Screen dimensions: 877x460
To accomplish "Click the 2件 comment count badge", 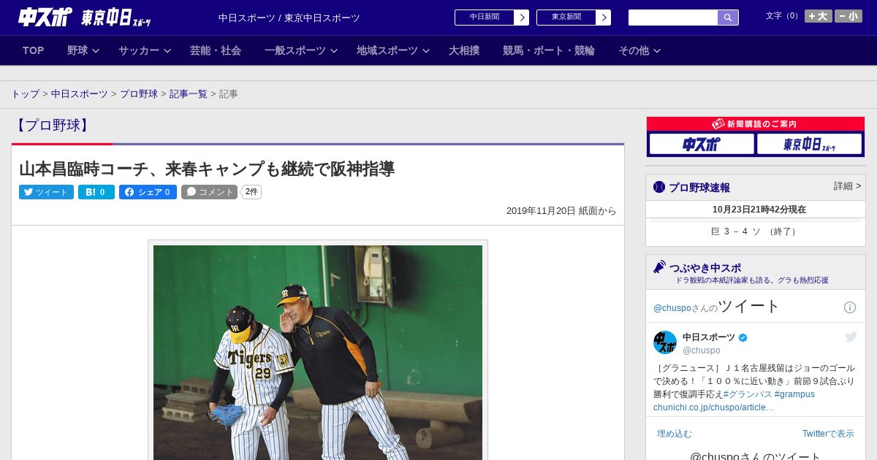I will (251, 192).
